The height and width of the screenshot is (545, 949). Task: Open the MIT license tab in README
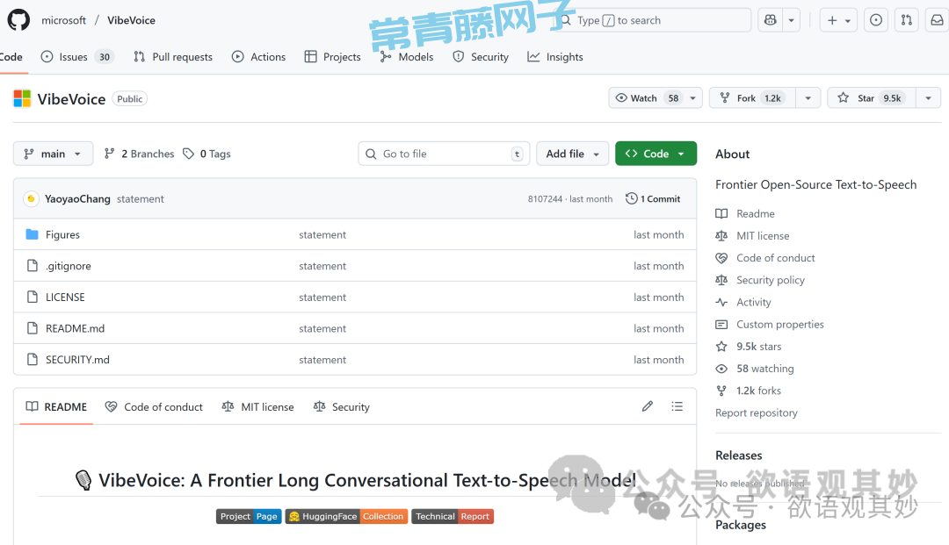pyautogui.click(x=258, y=407)
